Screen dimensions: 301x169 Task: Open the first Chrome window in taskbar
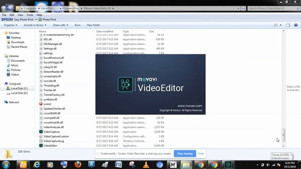coord(201,165)
